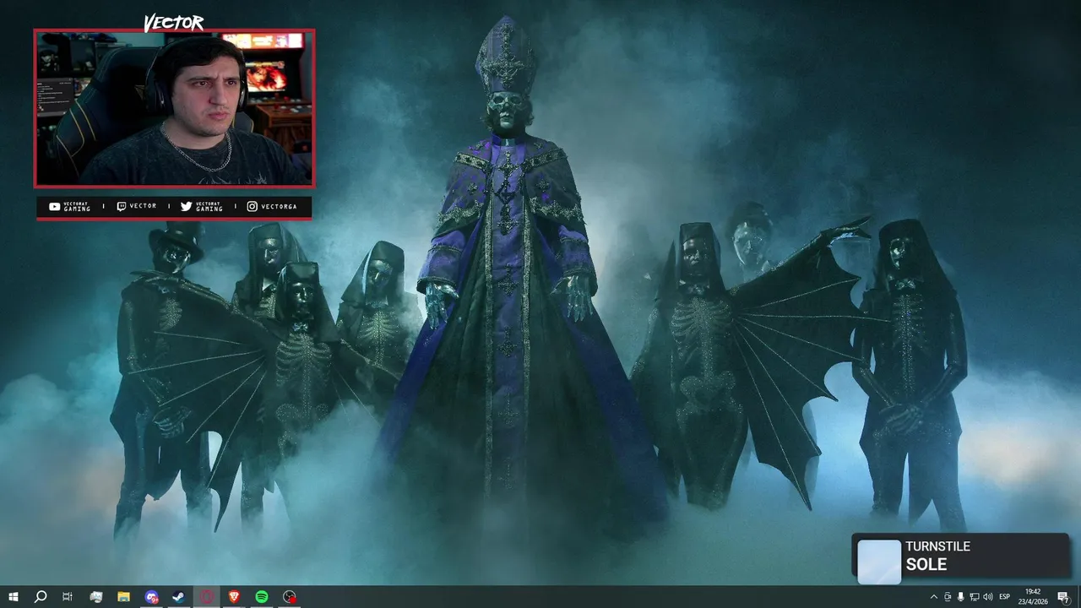The height and width of the screenshot is (608, 1081).
Task: Open Task View on the taskbar
Action: click(68, 597)
